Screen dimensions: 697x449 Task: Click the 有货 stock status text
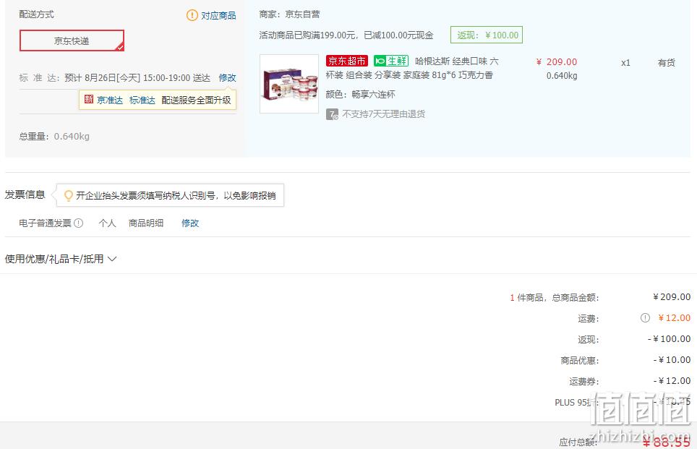point(667,63)
